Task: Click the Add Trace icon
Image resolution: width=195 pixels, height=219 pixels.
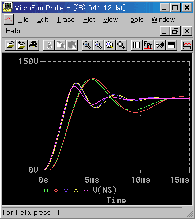Action: pos(187,45)
